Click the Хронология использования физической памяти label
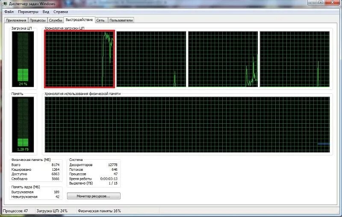This screenshot has width=342, height=217. click(x=83, y=94)
